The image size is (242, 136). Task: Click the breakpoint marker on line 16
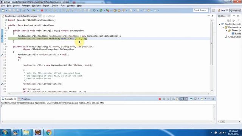tap(2, 54)
